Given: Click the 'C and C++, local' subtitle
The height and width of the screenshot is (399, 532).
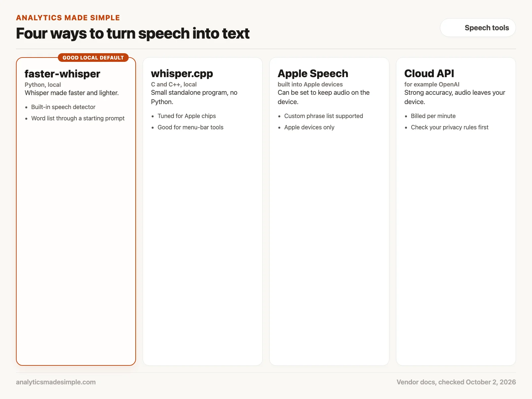Looking at the screenshot, I should (174, 84).
